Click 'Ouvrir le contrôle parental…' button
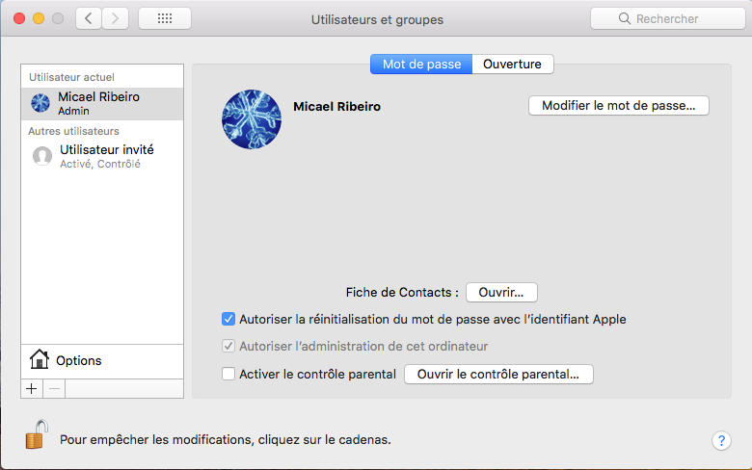This screenshot has height=470, width=752. tap(497, 374)
